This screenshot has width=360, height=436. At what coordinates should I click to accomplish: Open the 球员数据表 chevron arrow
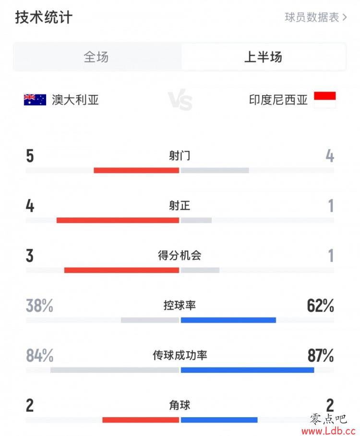coord(344,18)
